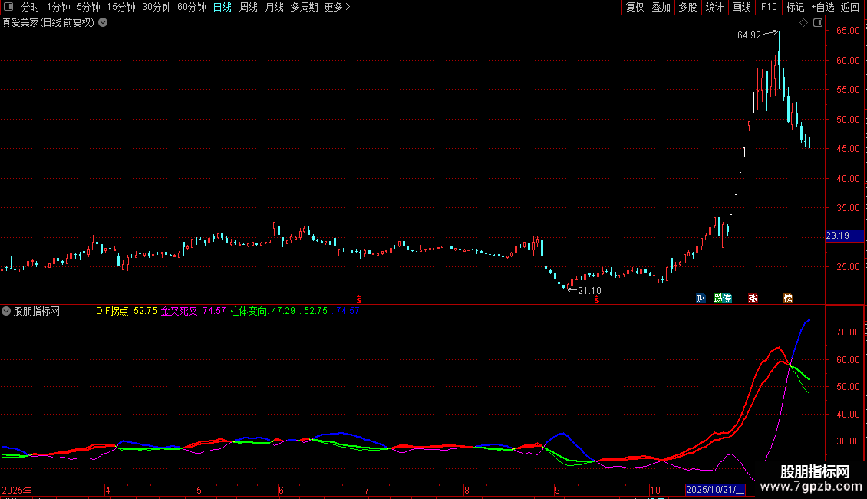Toggle the right side panel icon
Screen dimensions: 867x499
(818, 23)
